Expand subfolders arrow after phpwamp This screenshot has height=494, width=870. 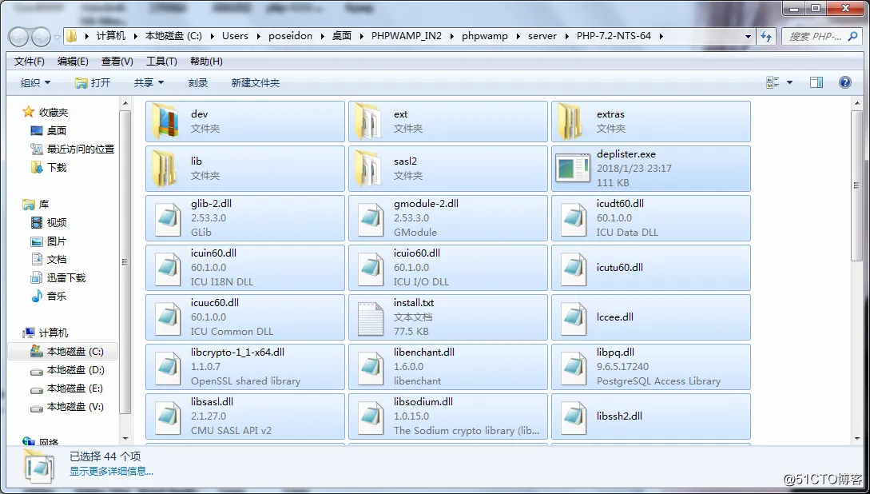tap(518, 36)
